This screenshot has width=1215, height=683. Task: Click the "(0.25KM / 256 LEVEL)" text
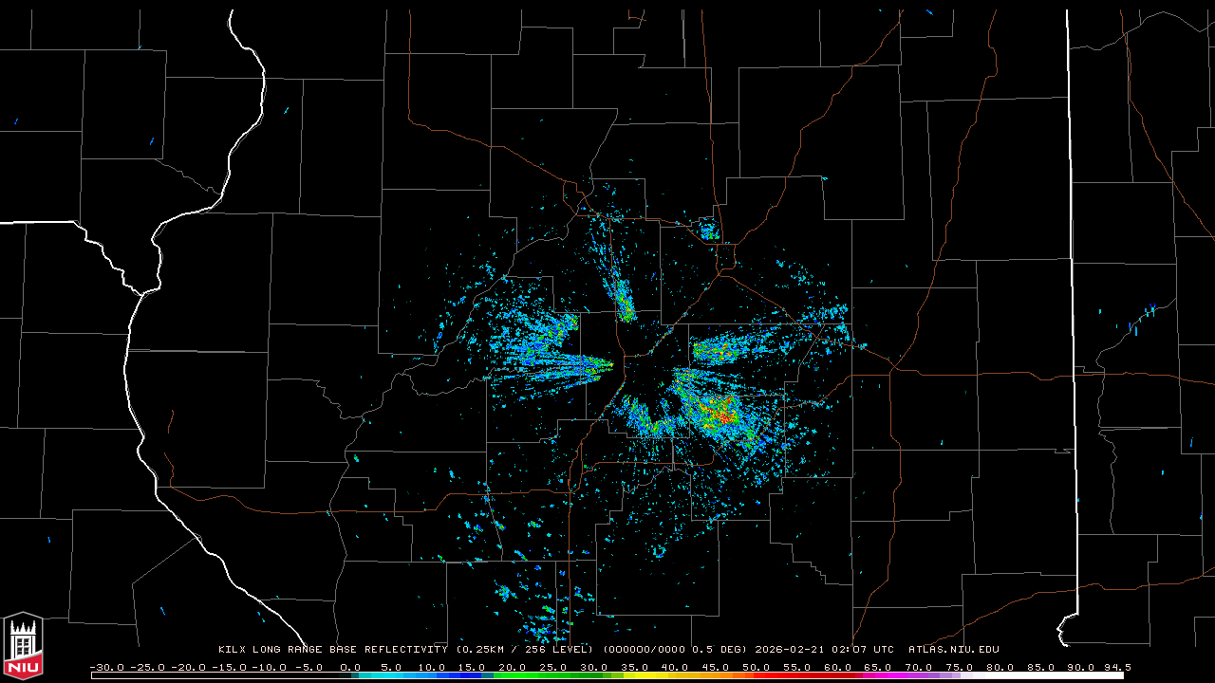click(x=525, y=650)
